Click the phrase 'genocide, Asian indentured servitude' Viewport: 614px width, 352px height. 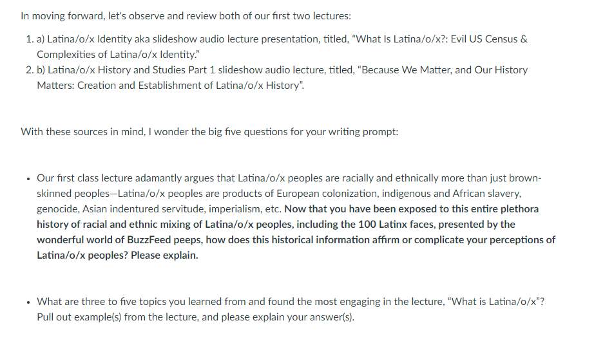tap(121, 209)
